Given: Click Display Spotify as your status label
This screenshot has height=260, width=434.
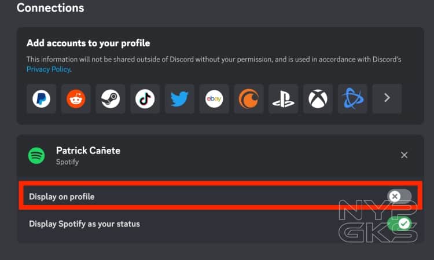Looking at the screenshot, I should (x=84, y=224).
